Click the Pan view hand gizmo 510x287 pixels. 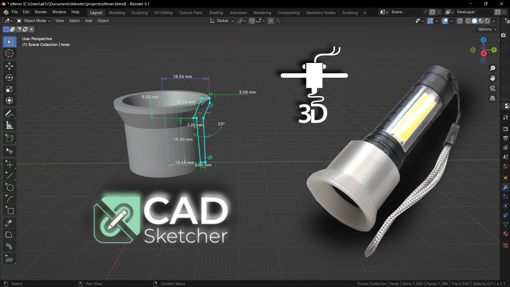[x=492, y=78]
